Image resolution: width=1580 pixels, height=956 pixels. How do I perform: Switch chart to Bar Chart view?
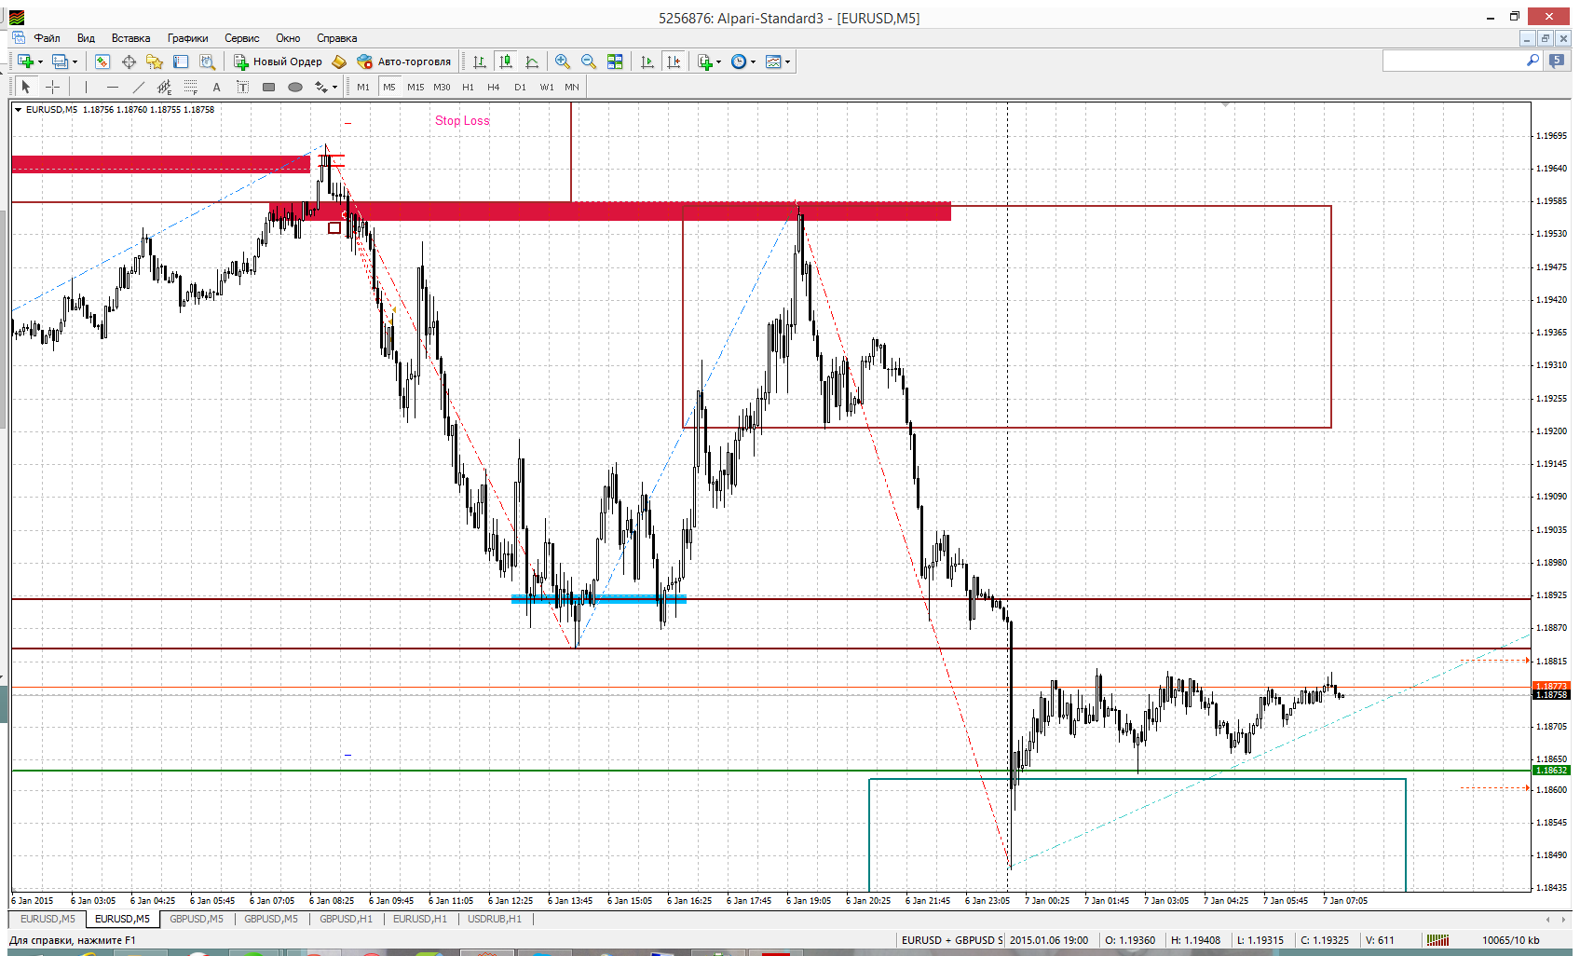pyautogui.click(x=479, y=61)
